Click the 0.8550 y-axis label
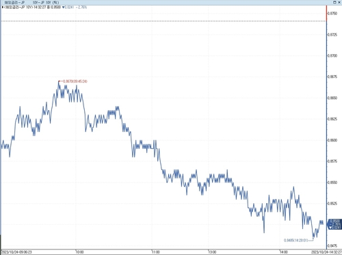 click(332, 183)
